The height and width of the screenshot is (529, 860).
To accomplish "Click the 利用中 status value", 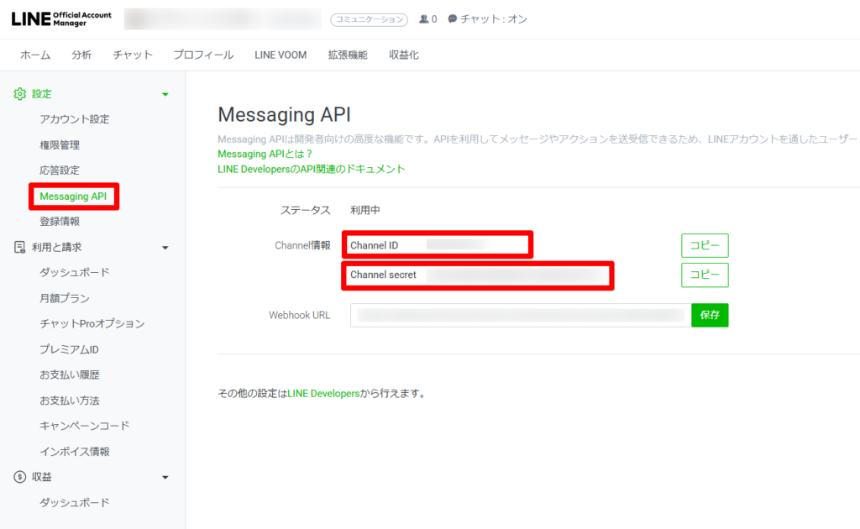I will [365, 210].
